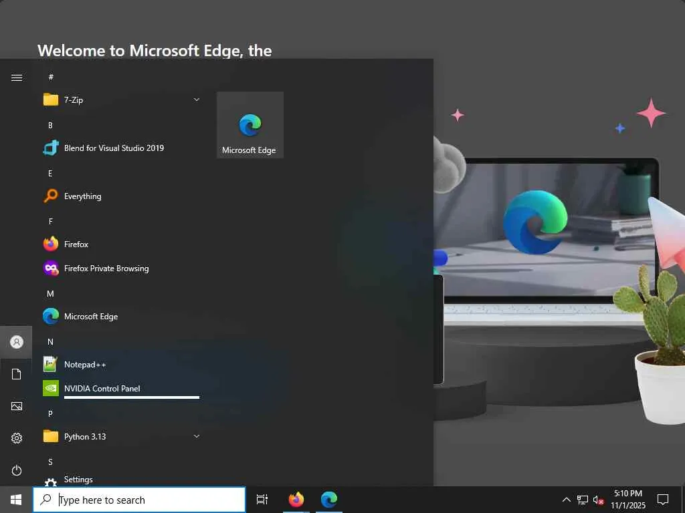
Task: Open Firefox Private Browsing icon
Action: pyautogui.click(x=51, y=269)
